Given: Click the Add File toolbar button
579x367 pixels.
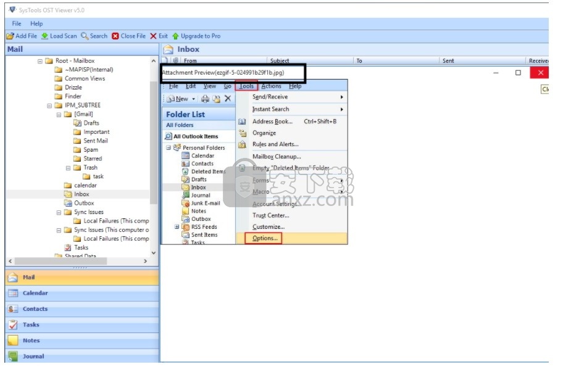Looking at the screenshot, I should click(22, 36).
